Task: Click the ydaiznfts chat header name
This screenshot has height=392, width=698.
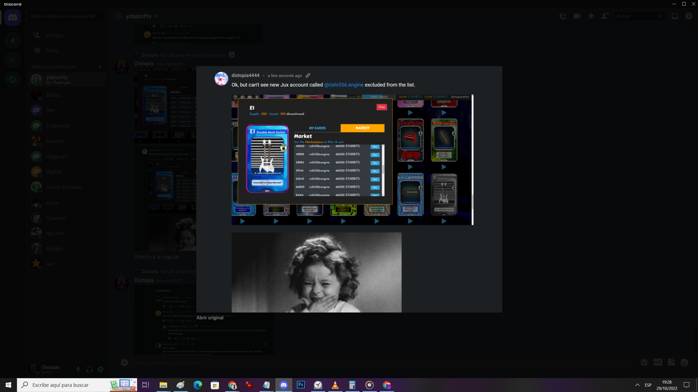Action: (x=139, y=16)
